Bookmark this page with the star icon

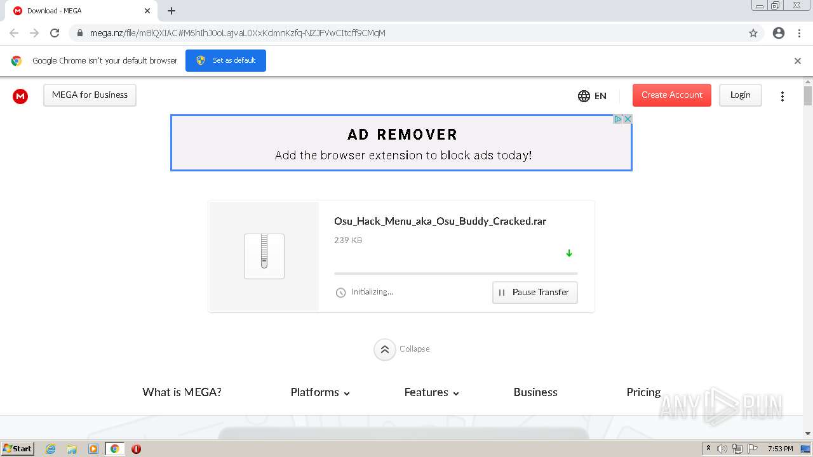tap(753, 33)
